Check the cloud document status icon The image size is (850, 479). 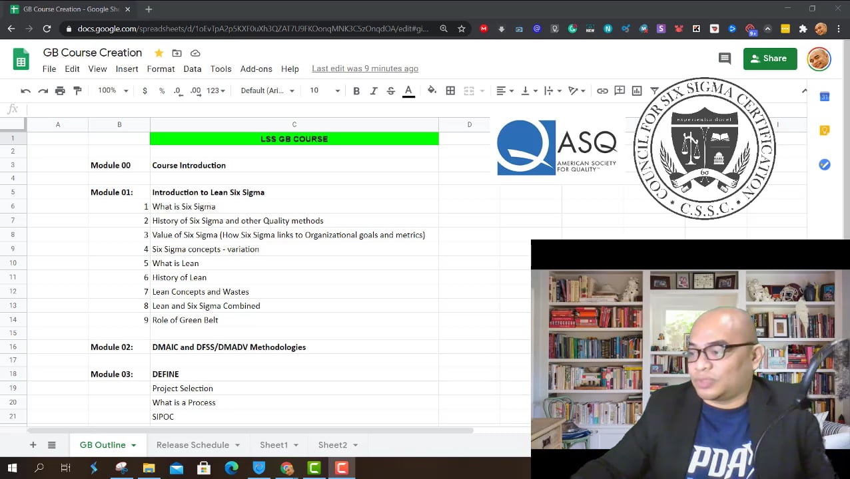[195, 53]
